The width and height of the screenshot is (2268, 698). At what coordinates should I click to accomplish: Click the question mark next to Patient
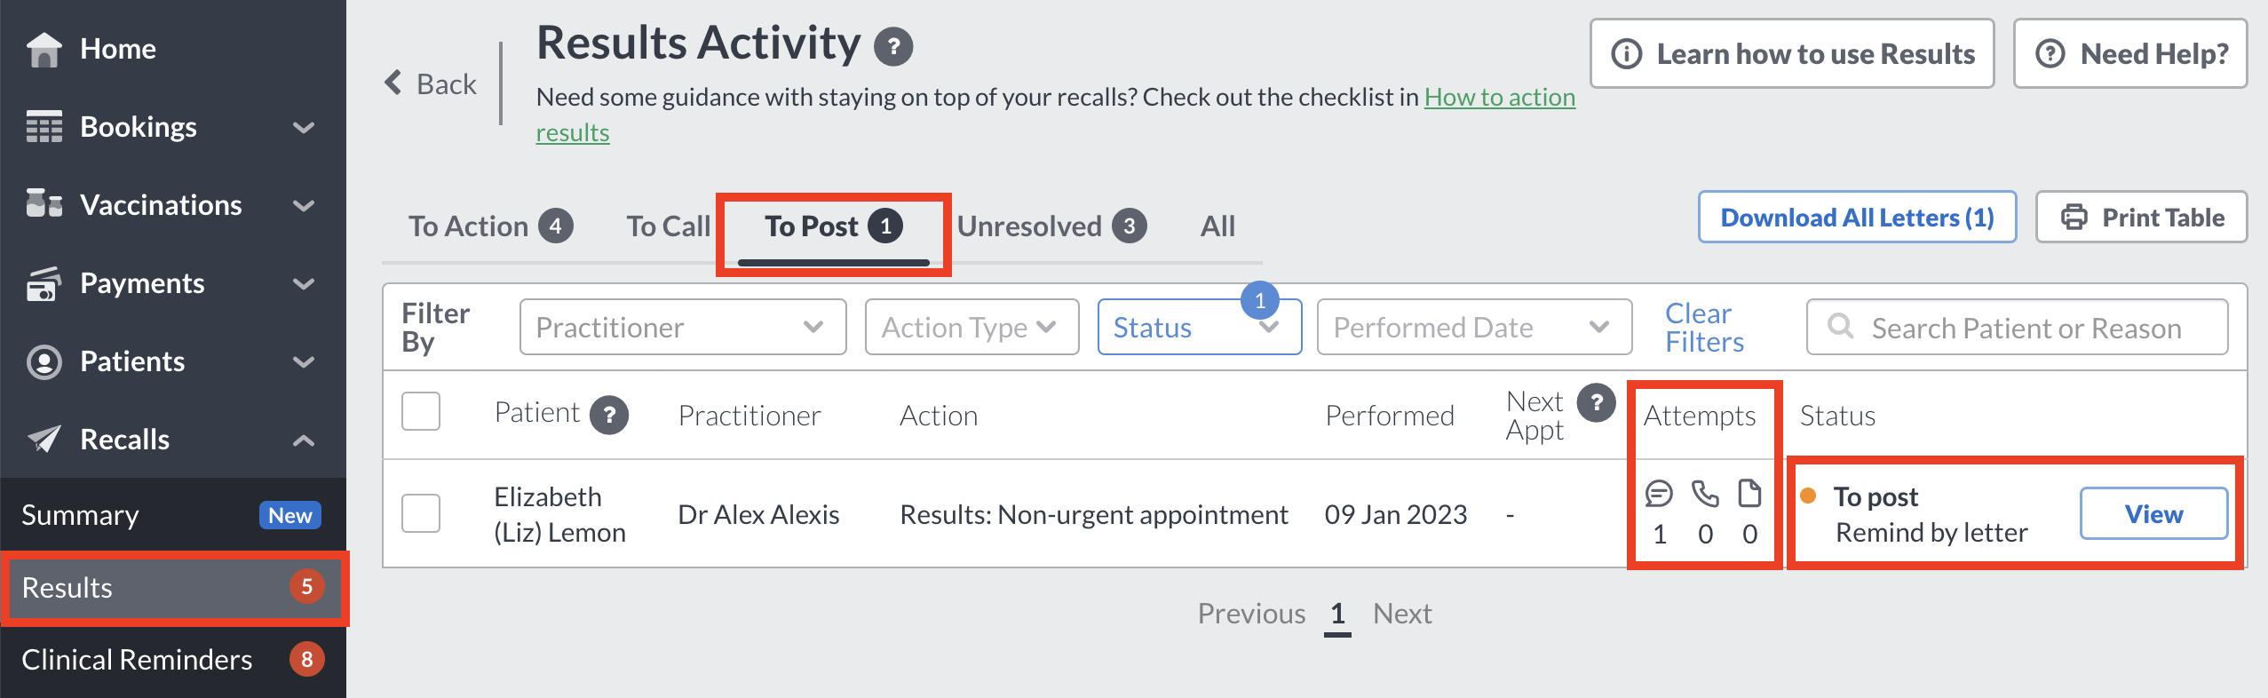click(x=609, y=415)
